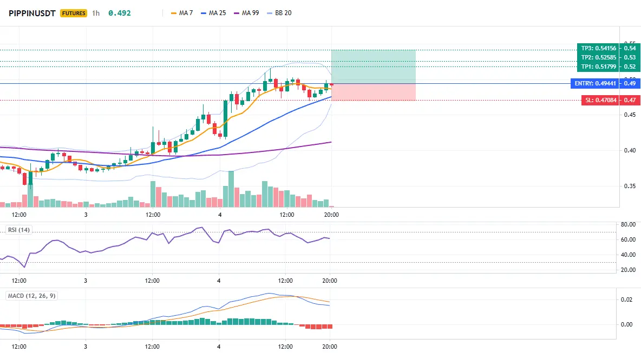Click date label 3 under main chart
The image size is (641, 353).
pyautogui.click(x=86, y=215)
